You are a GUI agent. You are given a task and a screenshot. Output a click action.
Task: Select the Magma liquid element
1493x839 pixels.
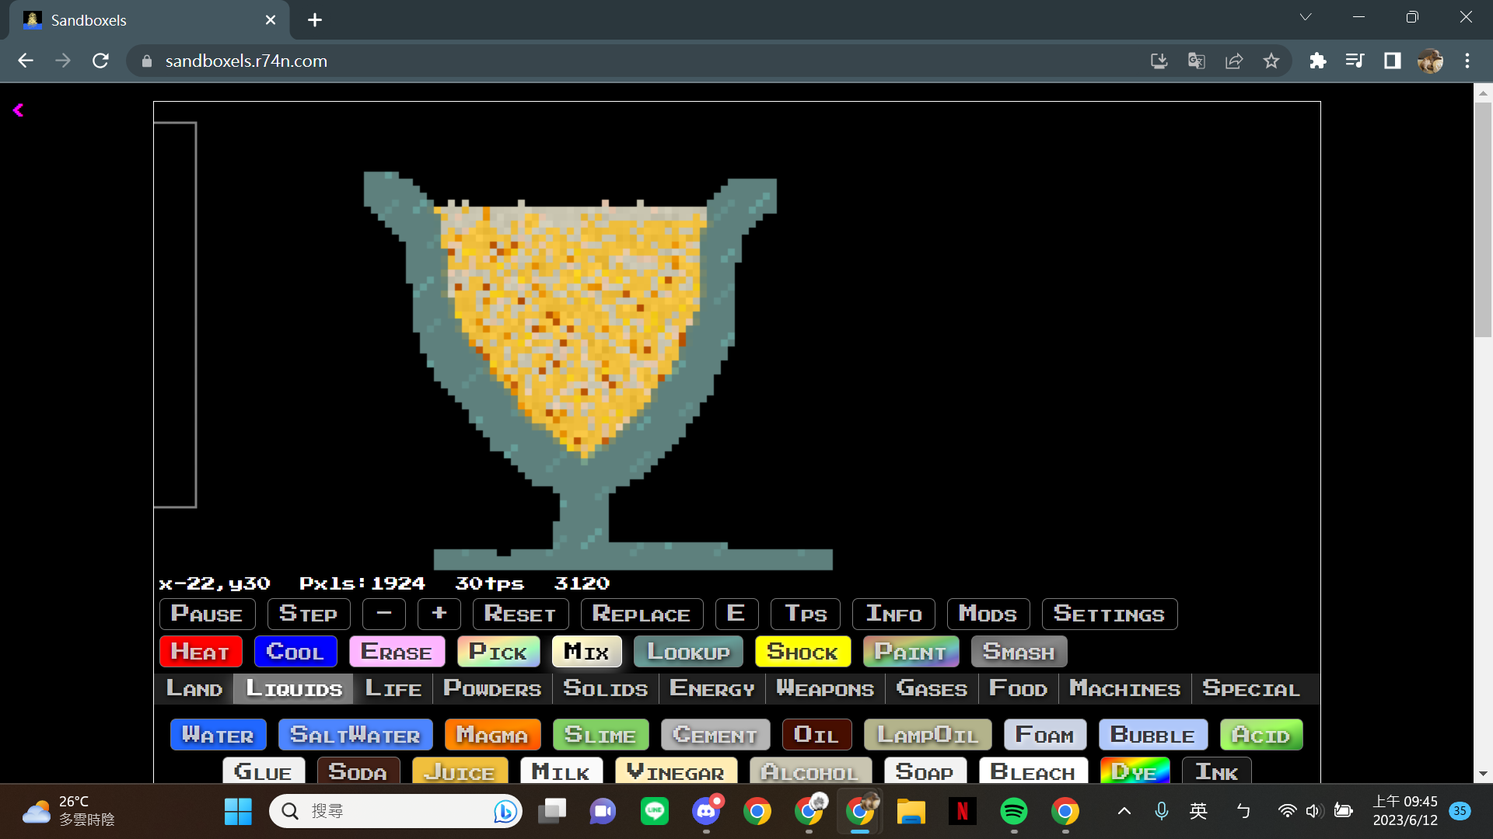pos(491,735)
